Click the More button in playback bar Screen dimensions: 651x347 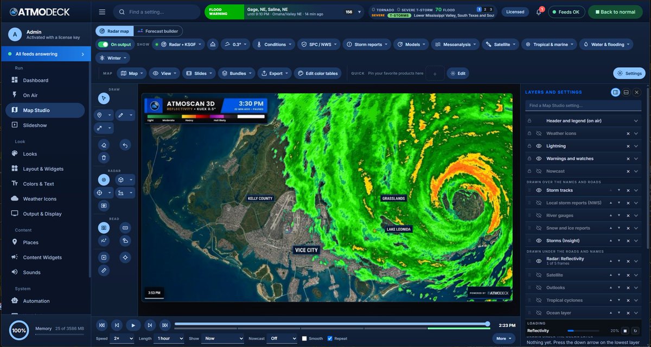[x=503, y=338]
